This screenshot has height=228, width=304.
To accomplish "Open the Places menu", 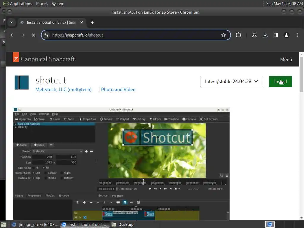I will (x=42, y=4).
